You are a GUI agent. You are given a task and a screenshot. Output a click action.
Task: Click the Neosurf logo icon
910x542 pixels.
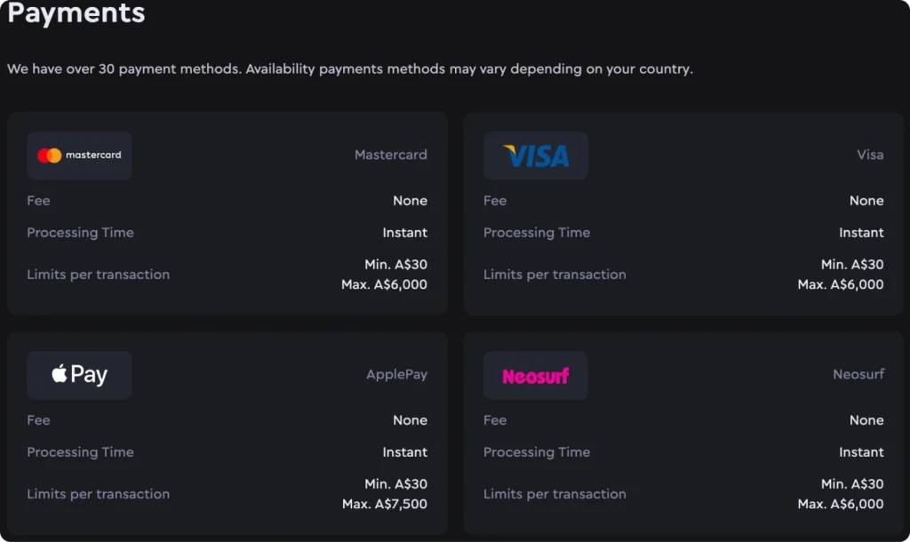536,376
